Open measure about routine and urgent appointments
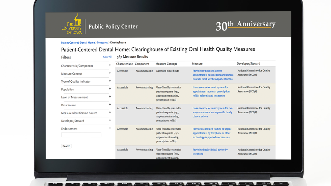The width and height of the screenshot is (331, 186). (213, 75)
